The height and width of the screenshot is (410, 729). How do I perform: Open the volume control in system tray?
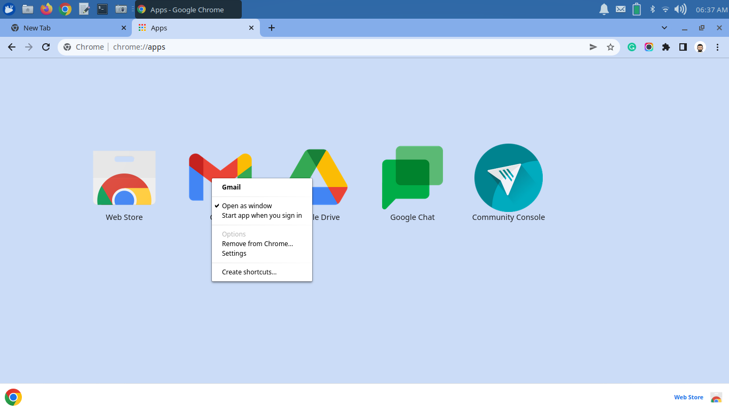(680, 9)
